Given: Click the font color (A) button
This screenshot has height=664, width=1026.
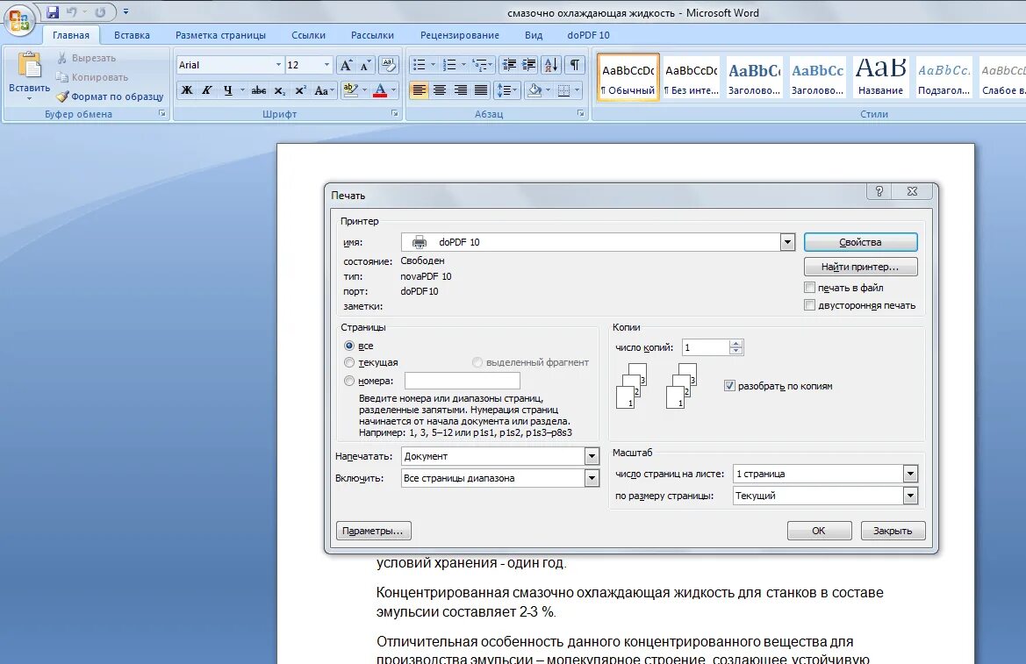Looking at the screenshot, I should (x=380, y=90).
